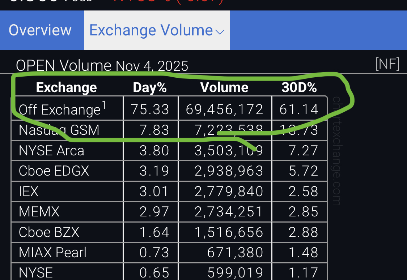Select the Nasdaq GSM exchange name
Image resolution: width=407 pixels, height=280 pixels.
pyautogui.click(x=59, y=130)
